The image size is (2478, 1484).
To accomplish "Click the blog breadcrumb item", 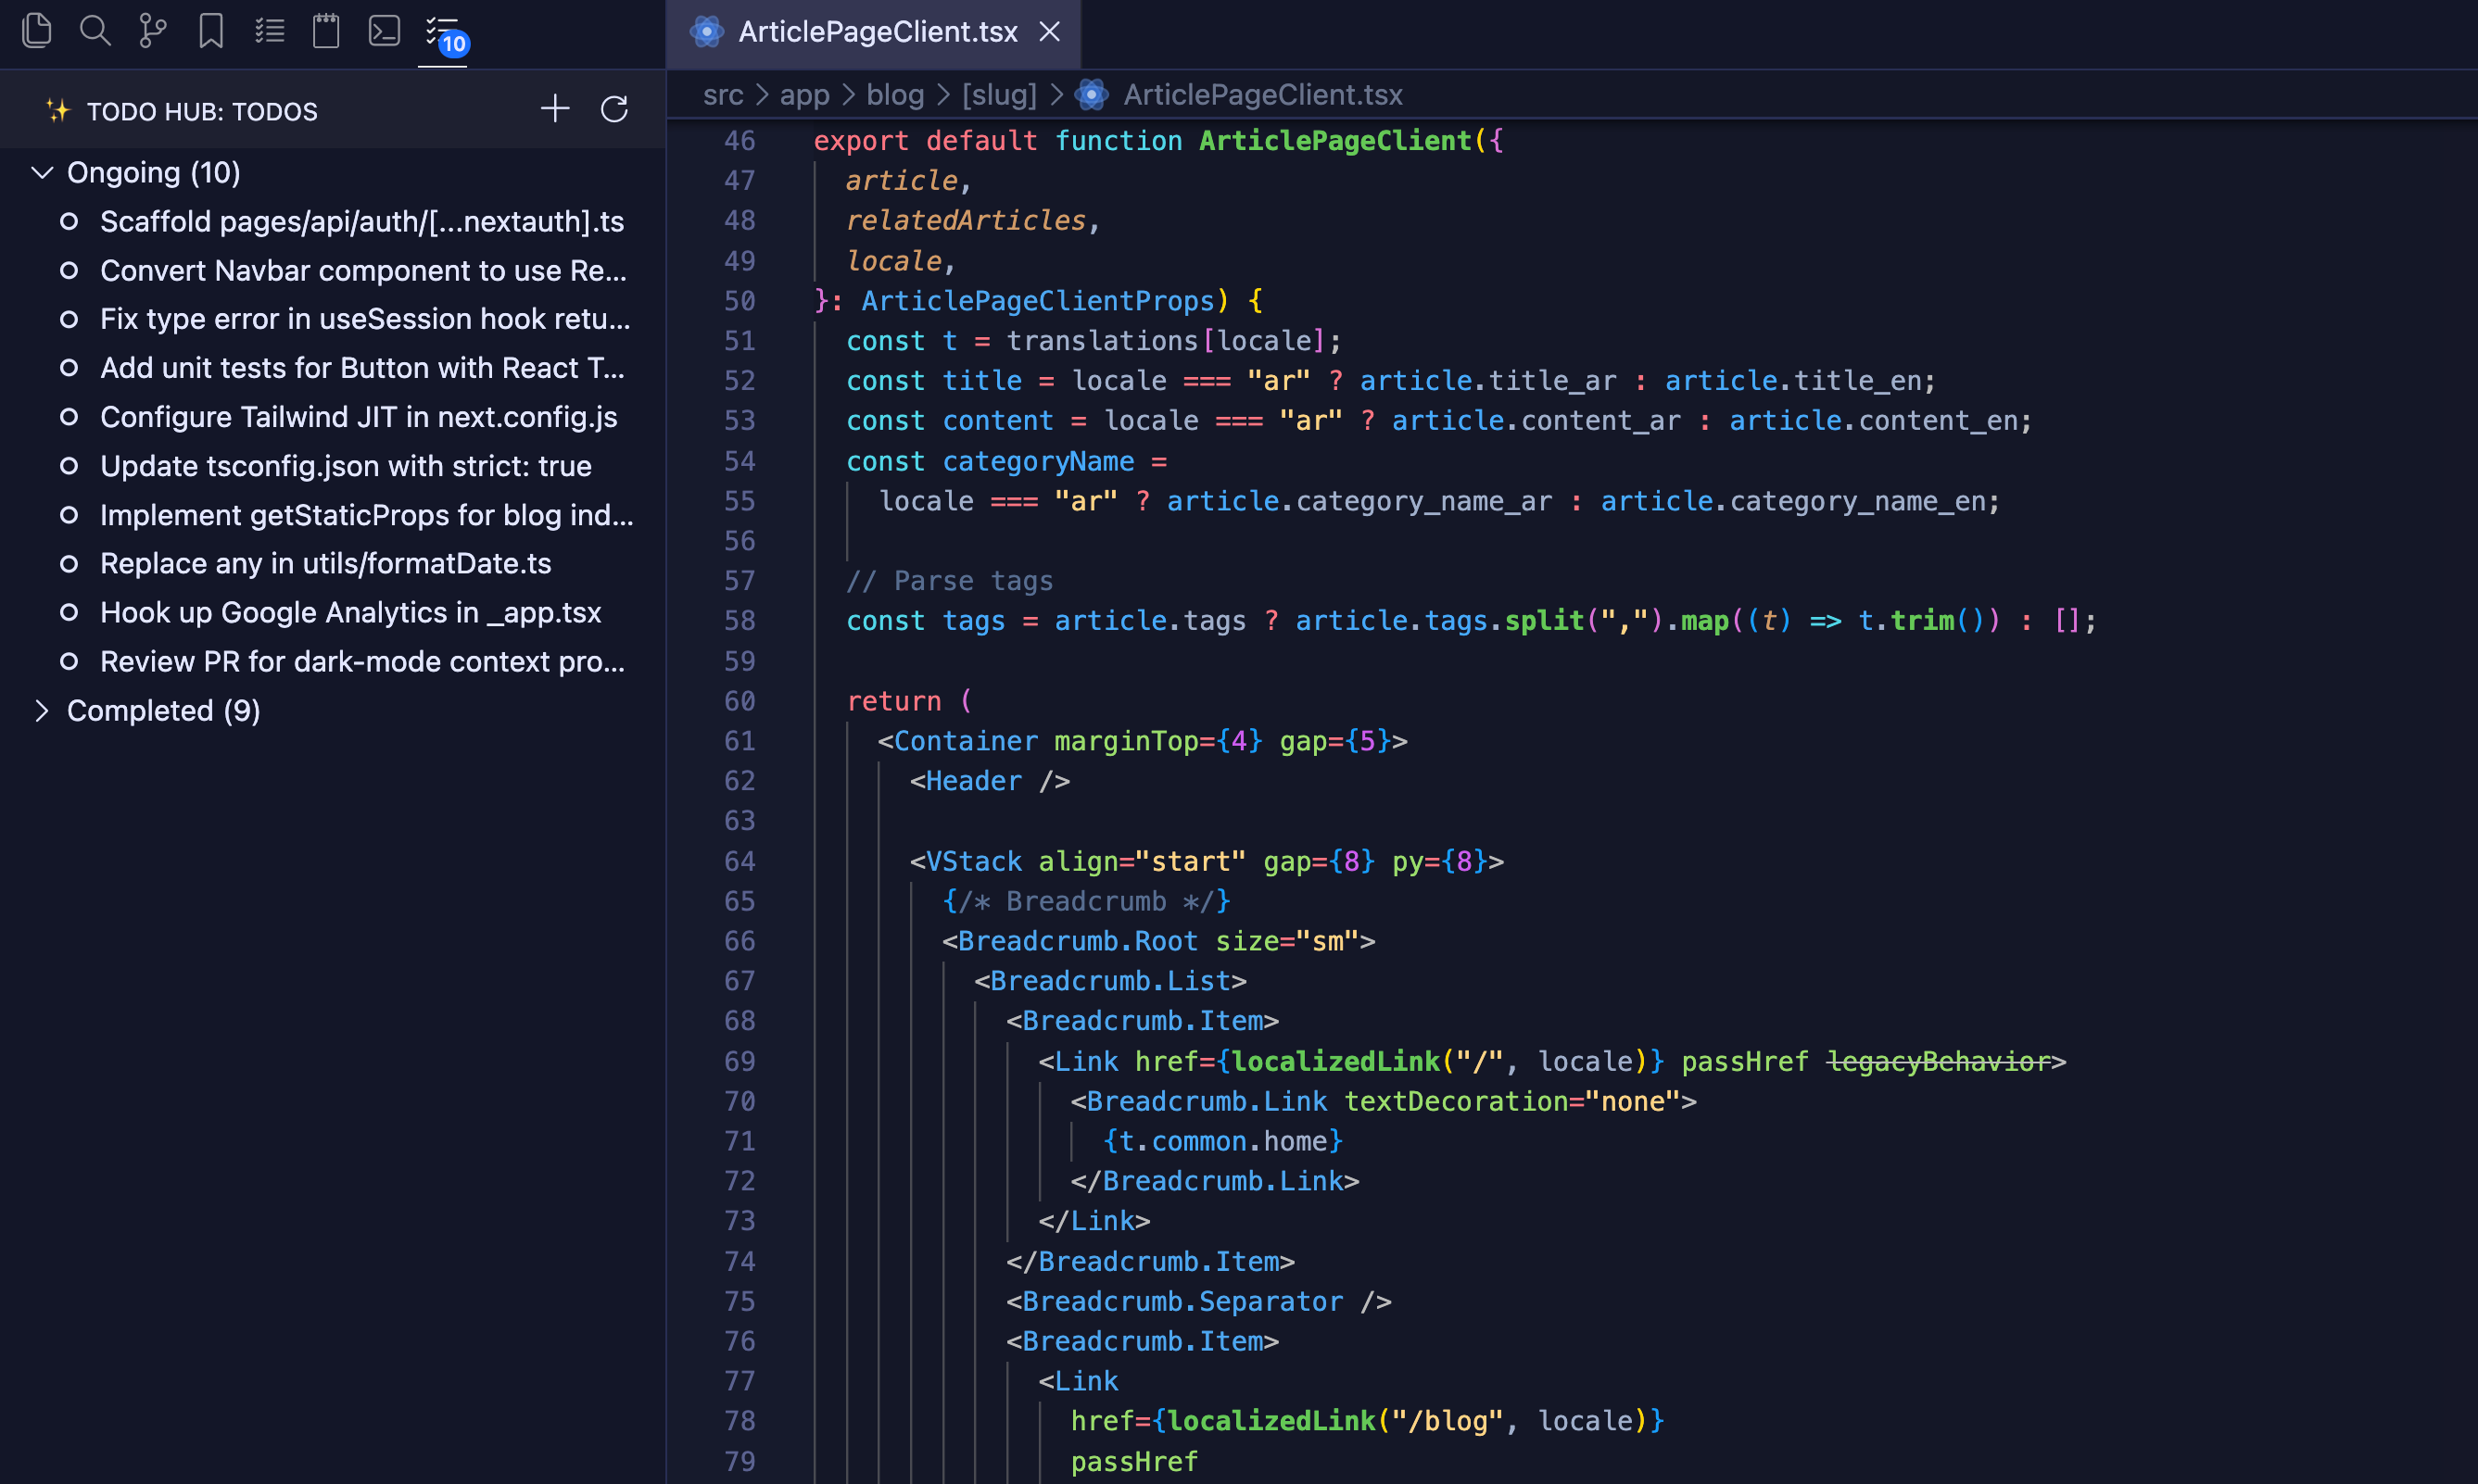I will 894,94.
